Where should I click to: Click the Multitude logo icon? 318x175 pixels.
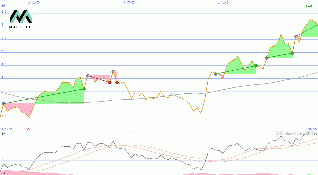coord(21,17)
